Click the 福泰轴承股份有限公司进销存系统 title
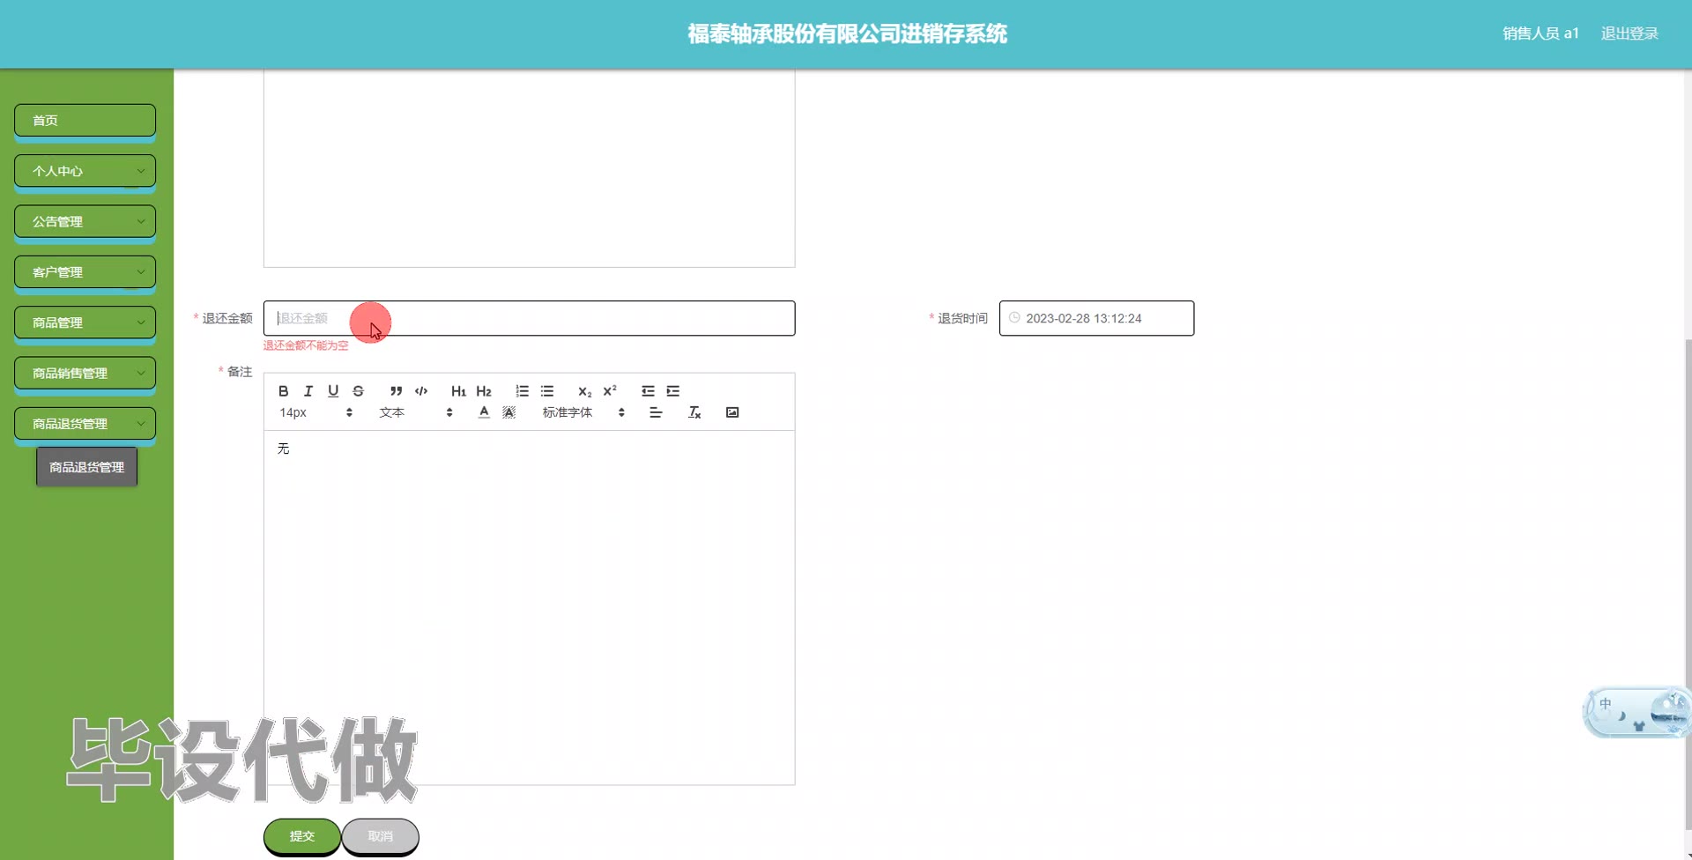Image resolution: width=1692 pixels, height=860 pixels. (847, 33)
